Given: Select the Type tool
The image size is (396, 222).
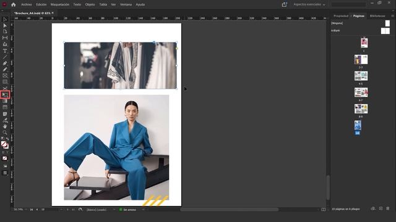Looking at the screenshot, I should pyautogui.click(x=5, y=51).
